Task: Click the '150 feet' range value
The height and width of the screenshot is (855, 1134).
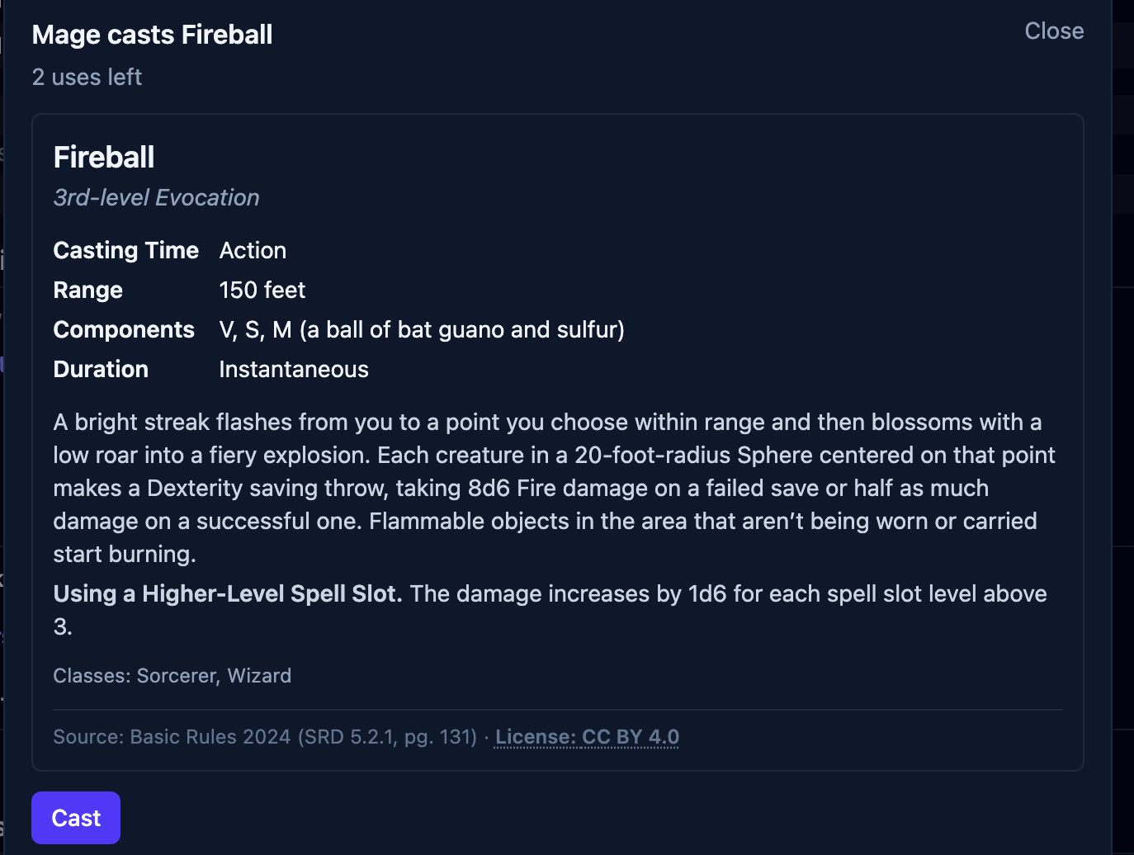Action: pos(262,291)
